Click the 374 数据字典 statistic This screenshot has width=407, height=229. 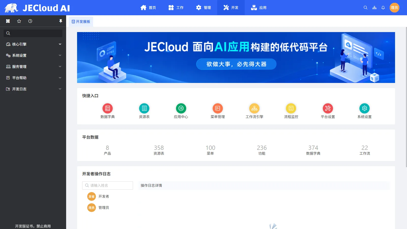pyautogui.click(x=313, y=150)
